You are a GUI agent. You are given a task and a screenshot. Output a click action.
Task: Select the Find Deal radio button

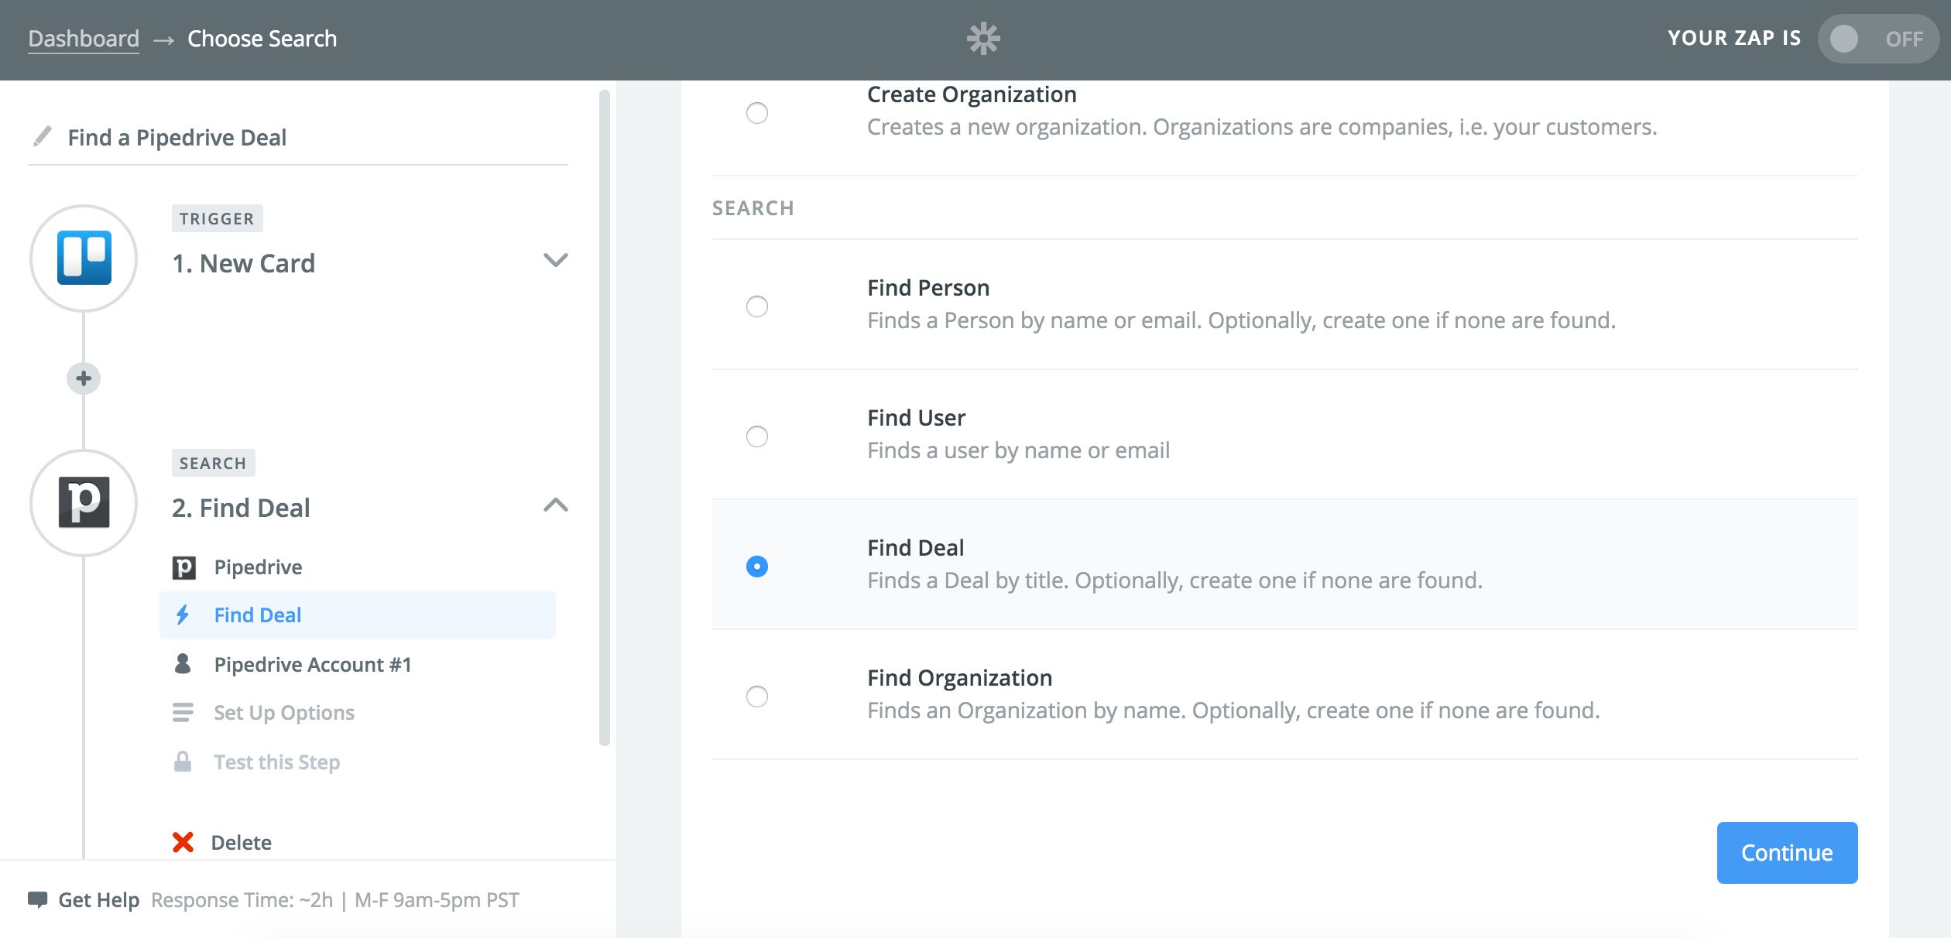pyautogui.click(x=756, y=567)
